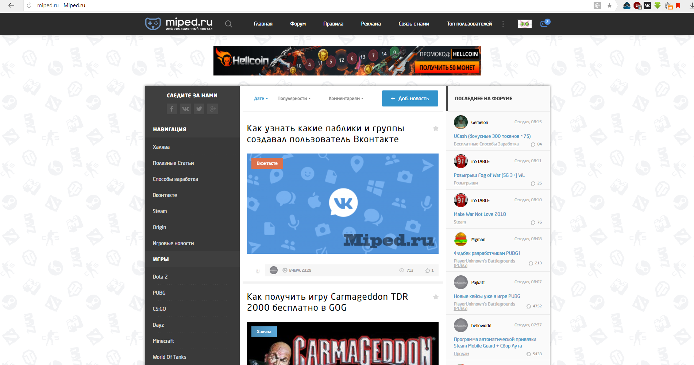The height and width of the screenshot is (365, 694).
Task: Open forum thread Розыгрыш Fog of War
Action: click(x=489, y=175)
